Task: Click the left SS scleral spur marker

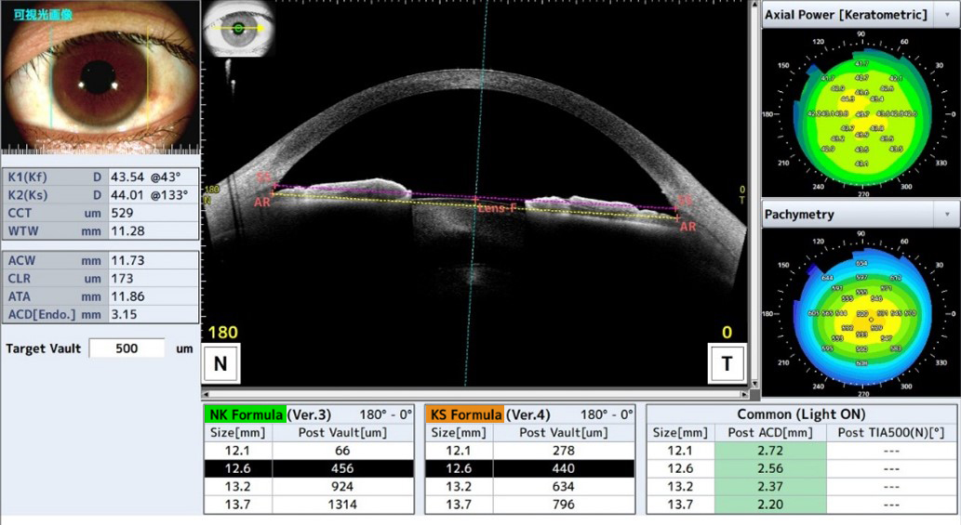Action: 263,178
